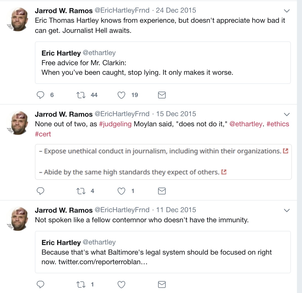Visit the @ethartley mention in 15 Dec tweet
This screenshot has width=302, height=293.
tap(246, 124)
